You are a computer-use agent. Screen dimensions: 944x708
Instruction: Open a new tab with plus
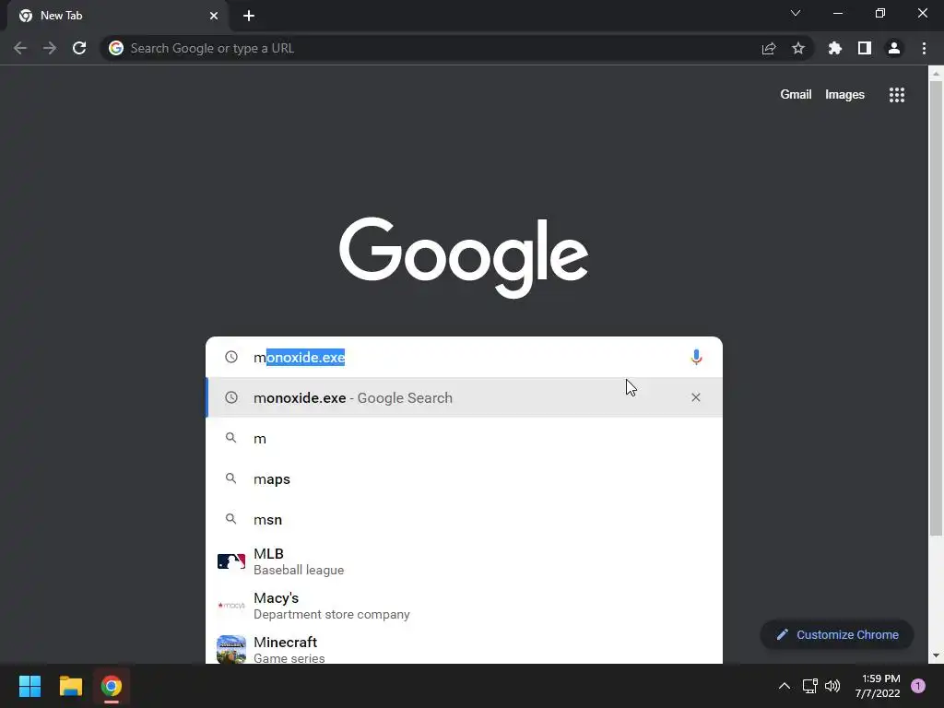(249, 16)
